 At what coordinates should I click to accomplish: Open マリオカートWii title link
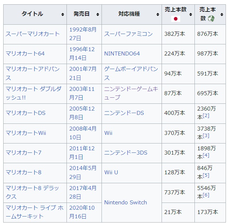tap(26, 133)
